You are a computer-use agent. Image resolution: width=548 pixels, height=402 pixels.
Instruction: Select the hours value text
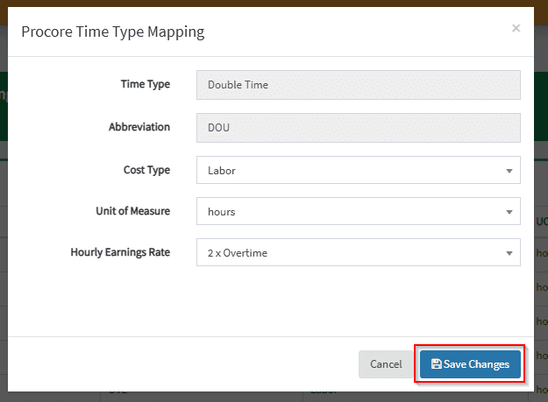pos(221,212)
